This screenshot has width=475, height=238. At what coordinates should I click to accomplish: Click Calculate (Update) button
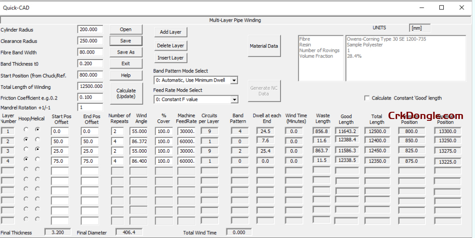(x=126, y=93)
